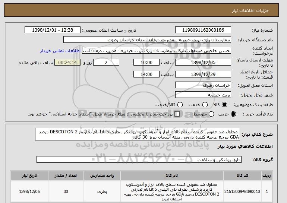Click the response deadline time 10:00 field
The image size is (287, 203).
146,62
